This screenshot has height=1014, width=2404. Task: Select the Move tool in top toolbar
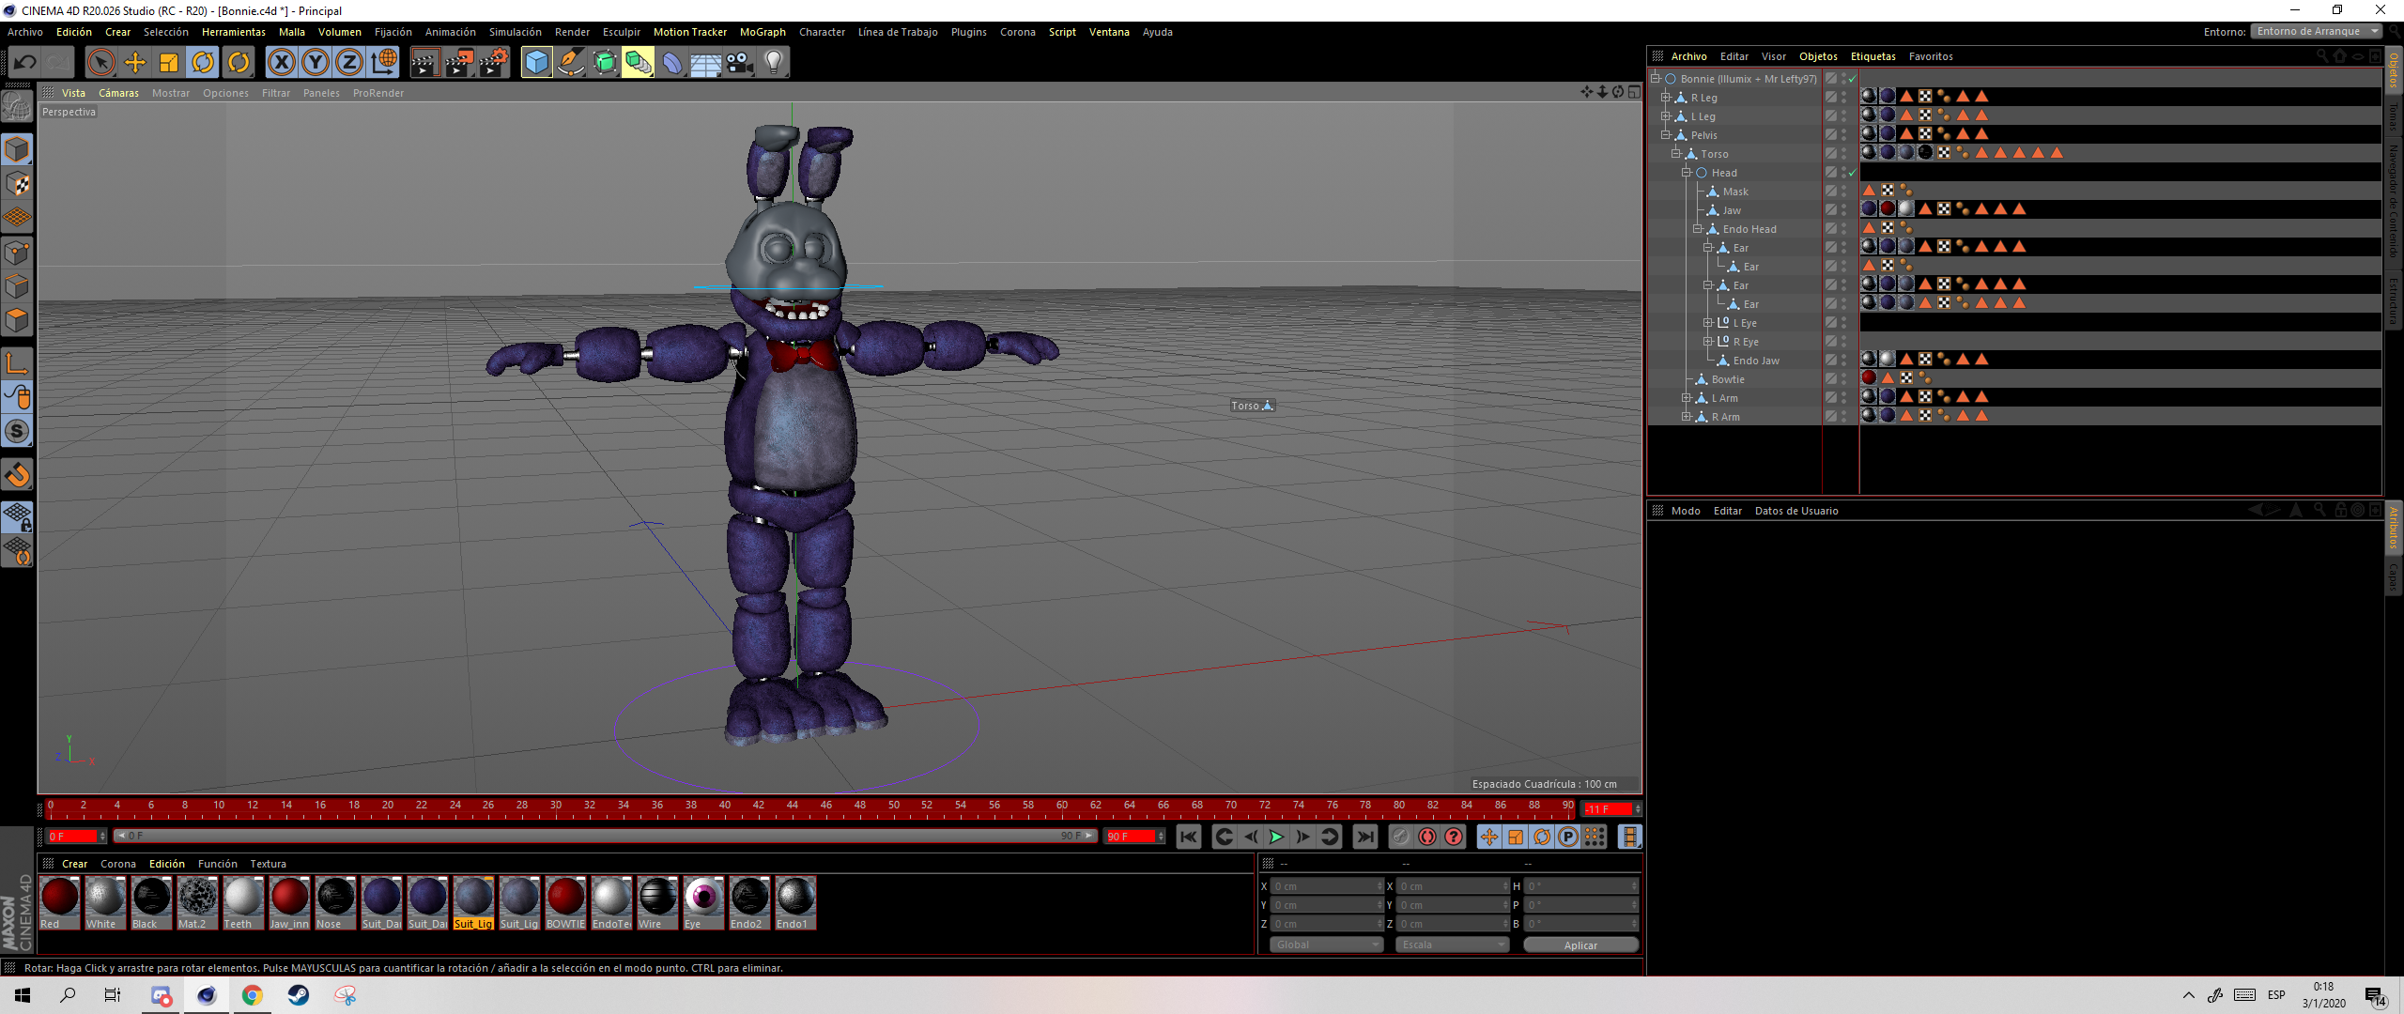135,63
